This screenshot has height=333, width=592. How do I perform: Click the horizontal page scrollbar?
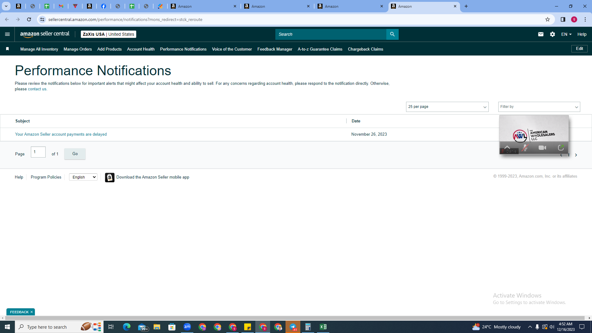coord(294,318)
